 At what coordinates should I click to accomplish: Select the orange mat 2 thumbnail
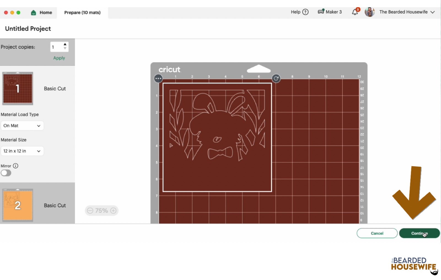18,205
